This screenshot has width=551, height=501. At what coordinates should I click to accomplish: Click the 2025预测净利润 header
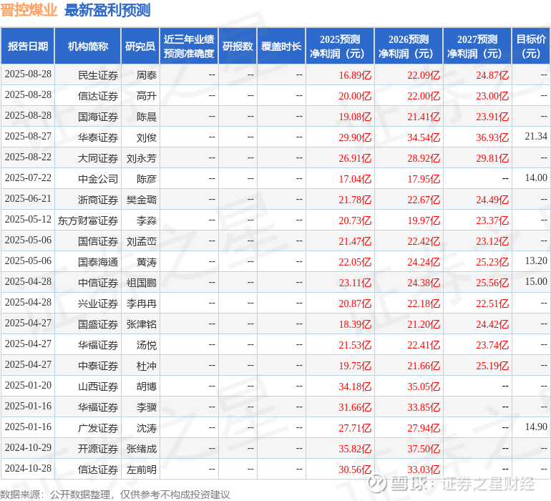pos(340,46)
